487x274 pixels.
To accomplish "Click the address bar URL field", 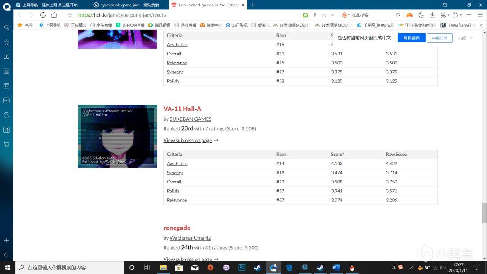I will (x=186, y=15).
